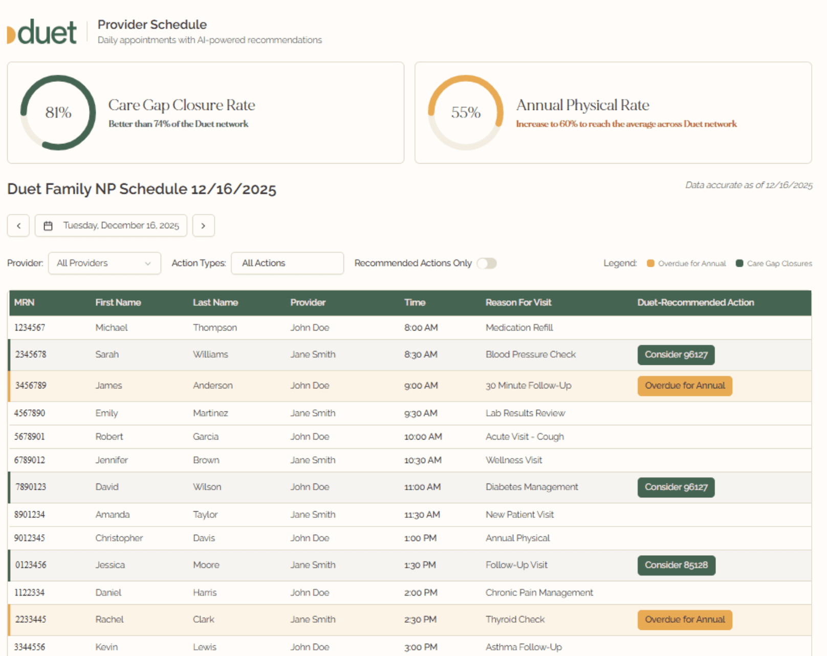The height and width of the screenshot is (656, 827).
Task: Click MRN 2345678
Action: 30,355
